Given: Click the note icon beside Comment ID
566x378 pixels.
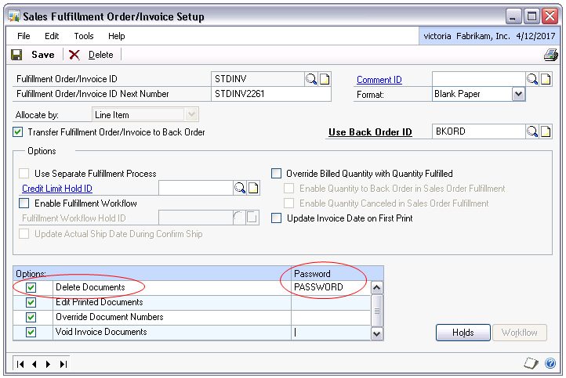Looking at the screenshot, I should 546,79.
